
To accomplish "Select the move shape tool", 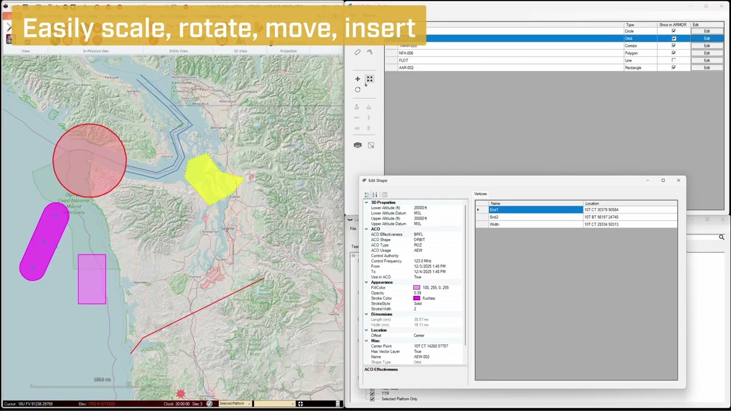I will 358,79.
